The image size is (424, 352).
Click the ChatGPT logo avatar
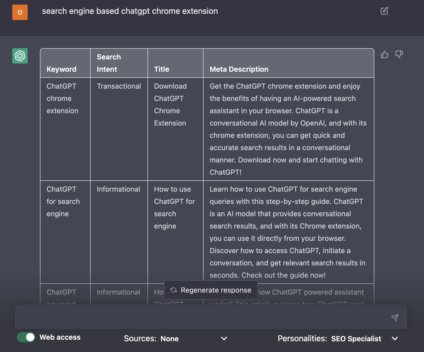tap(20, 56)
